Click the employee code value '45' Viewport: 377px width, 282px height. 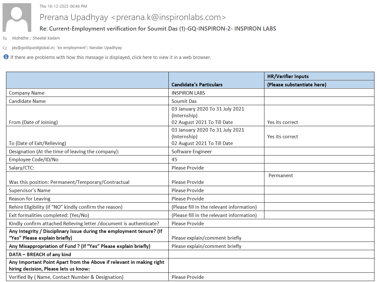tap(174, 160)
